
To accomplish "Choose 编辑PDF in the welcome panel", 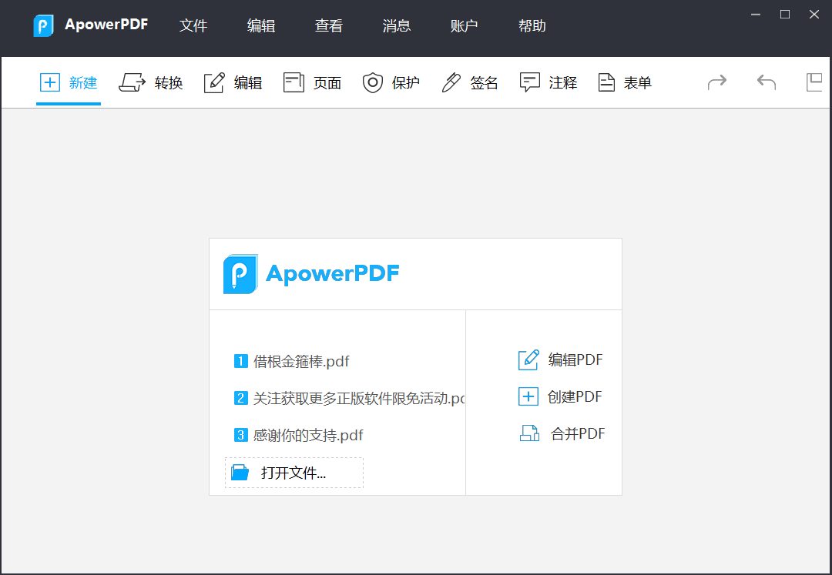I will click(x=560, y=359).
